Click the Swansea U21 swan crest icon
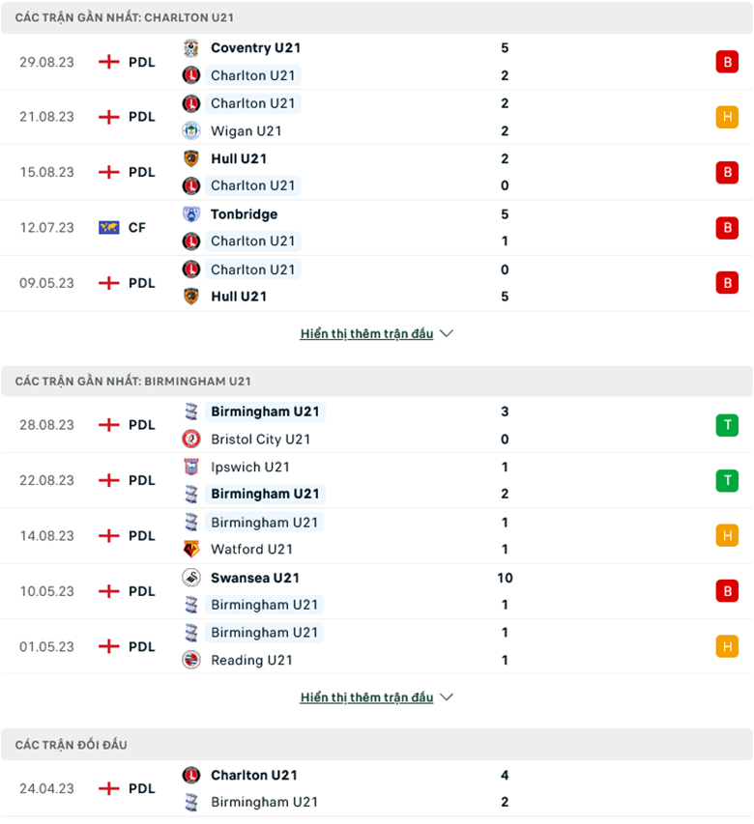Viewport: 754px width, 824px height. click(x=192, y=578)
